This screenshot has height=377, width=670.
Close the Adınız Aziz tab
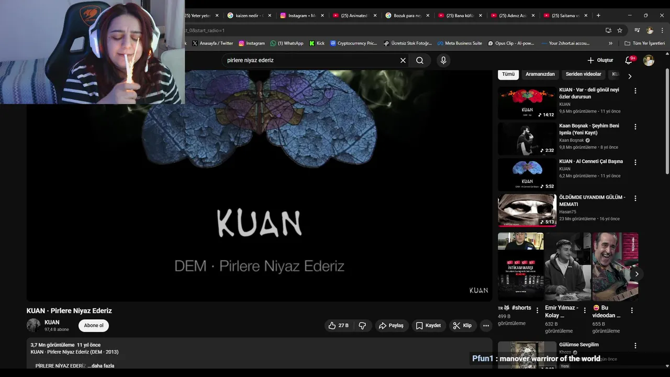point(533,16)
